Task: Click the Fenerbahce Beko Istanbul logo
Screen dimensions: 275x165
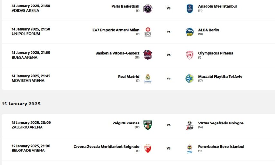Action: (189, 149)
